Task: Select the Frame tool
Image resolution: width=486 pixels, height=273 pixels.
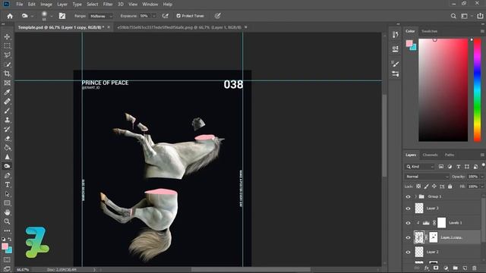Action: point(7,83)
